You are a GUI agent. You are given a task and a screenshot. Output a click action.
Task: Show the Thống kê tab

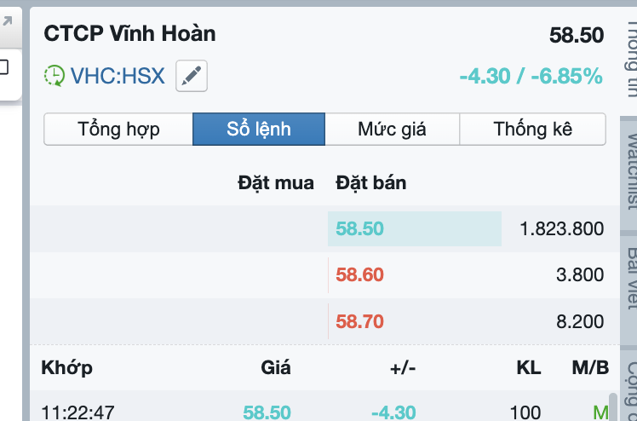(533, 130)
